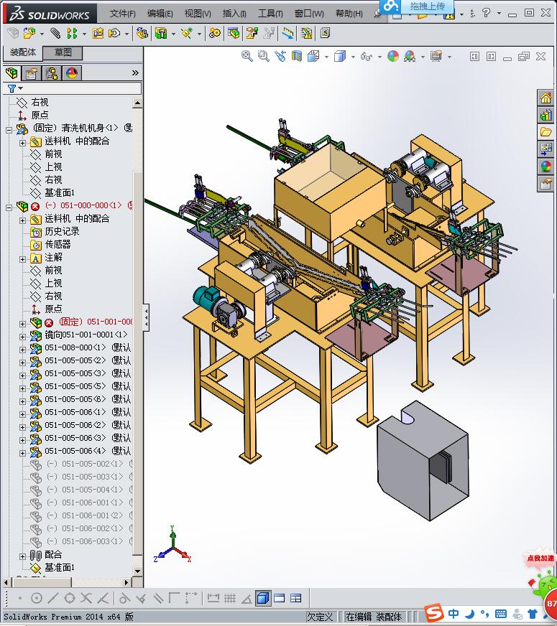Collapse the 051-000-000<1> tree node

click(x=9, y=207)
